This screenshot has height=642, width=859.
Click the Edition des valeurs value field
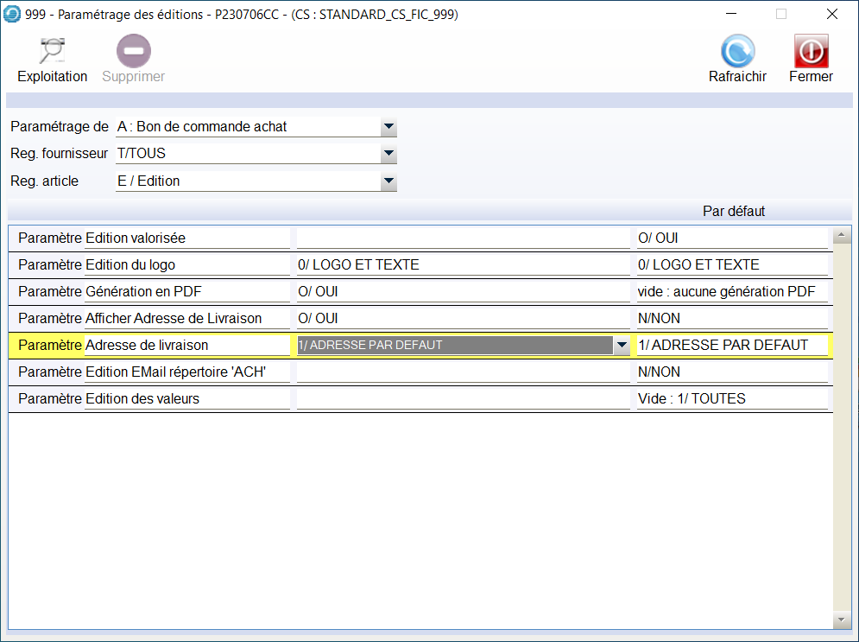coord(462,399)
